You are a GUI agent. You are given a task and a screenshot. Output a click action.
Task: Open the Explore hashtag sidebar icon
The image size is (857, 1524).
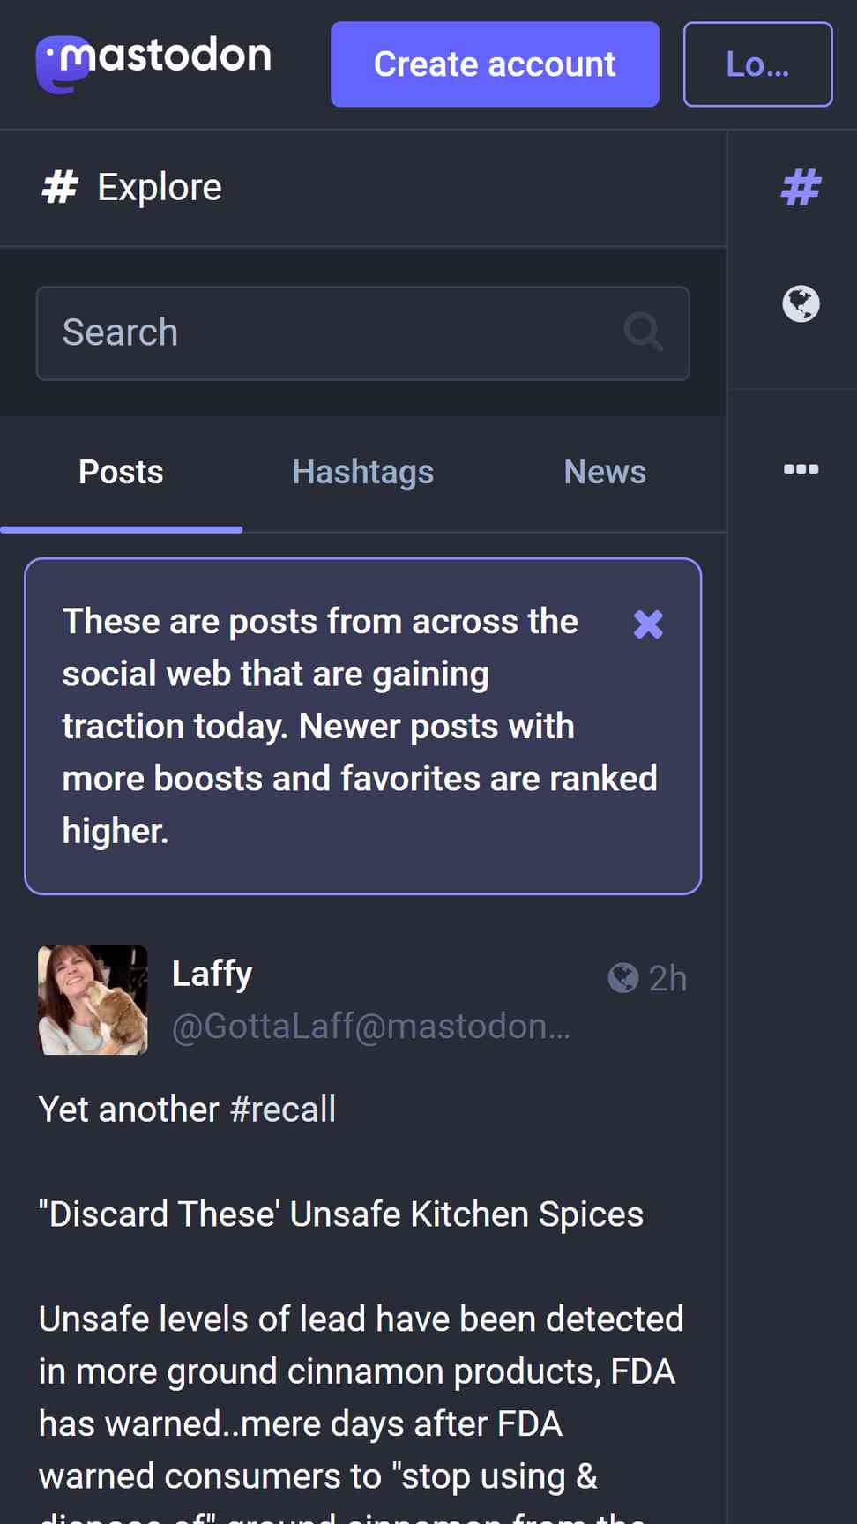pos(801,188)
